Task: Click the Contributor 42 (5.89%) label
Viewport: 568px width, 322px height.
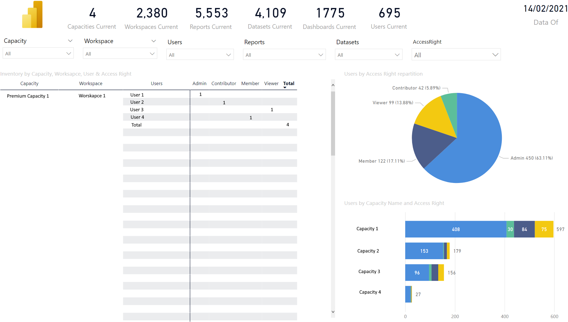Action: tap(416, 88)
